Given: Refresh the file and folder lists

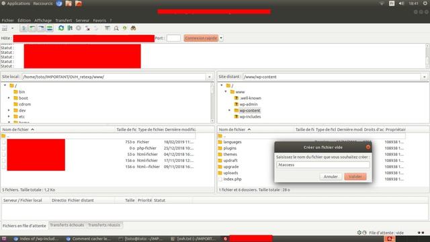Looking at the screenshot, I should [61, 28].
